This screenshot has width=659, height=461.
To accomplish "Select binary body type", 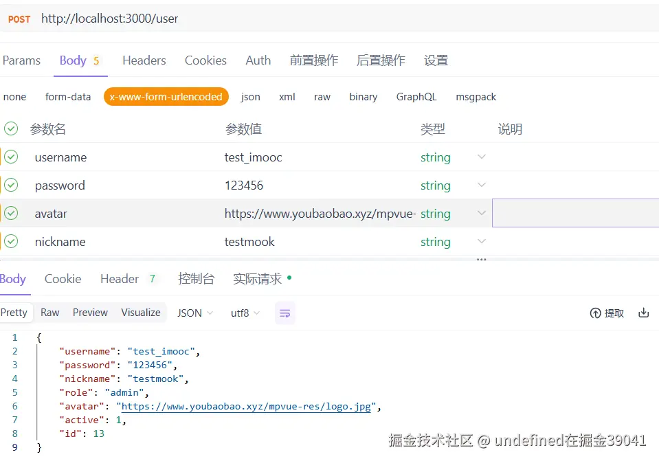I will click(x=363, y=97).
